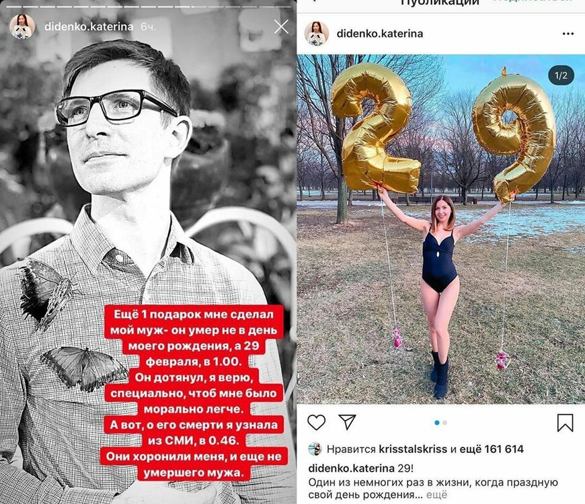Tap the didenko.katerina name in the caption
This screenshot has height=504, width=585.
pos(351,468)
